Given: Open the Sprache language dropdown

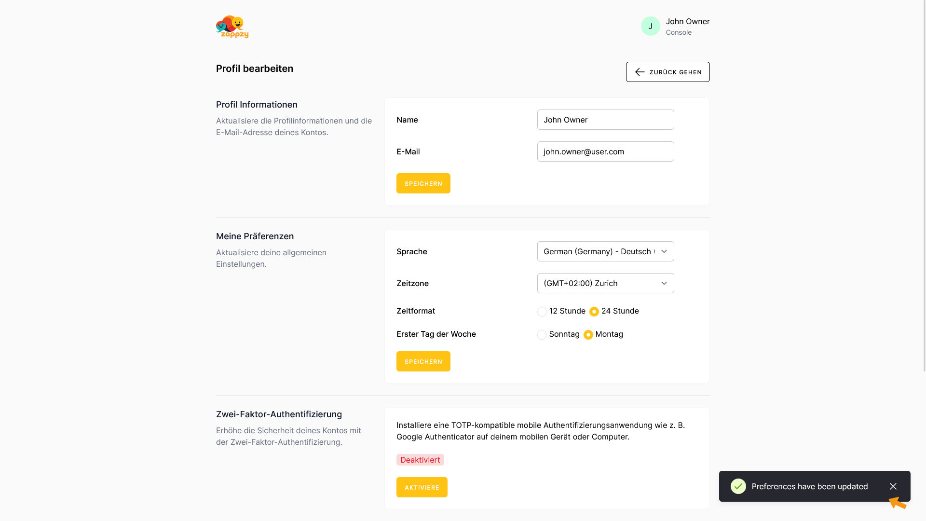Looking at the screenshot, I should tap(605, 251).
